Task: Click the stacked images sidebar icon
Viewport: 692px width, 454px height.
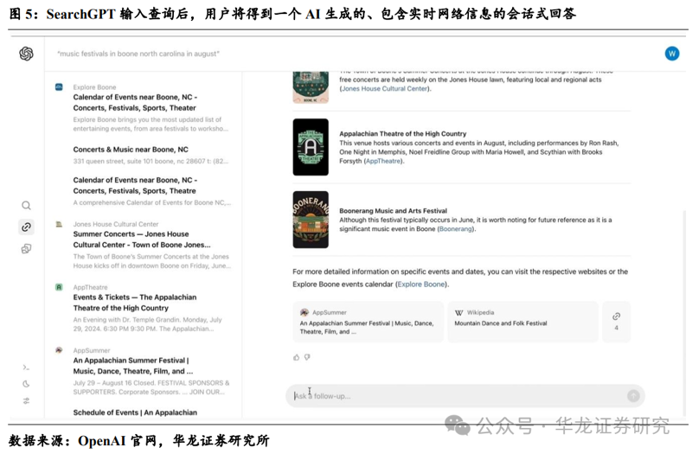Action: click(x=27, y=249)
